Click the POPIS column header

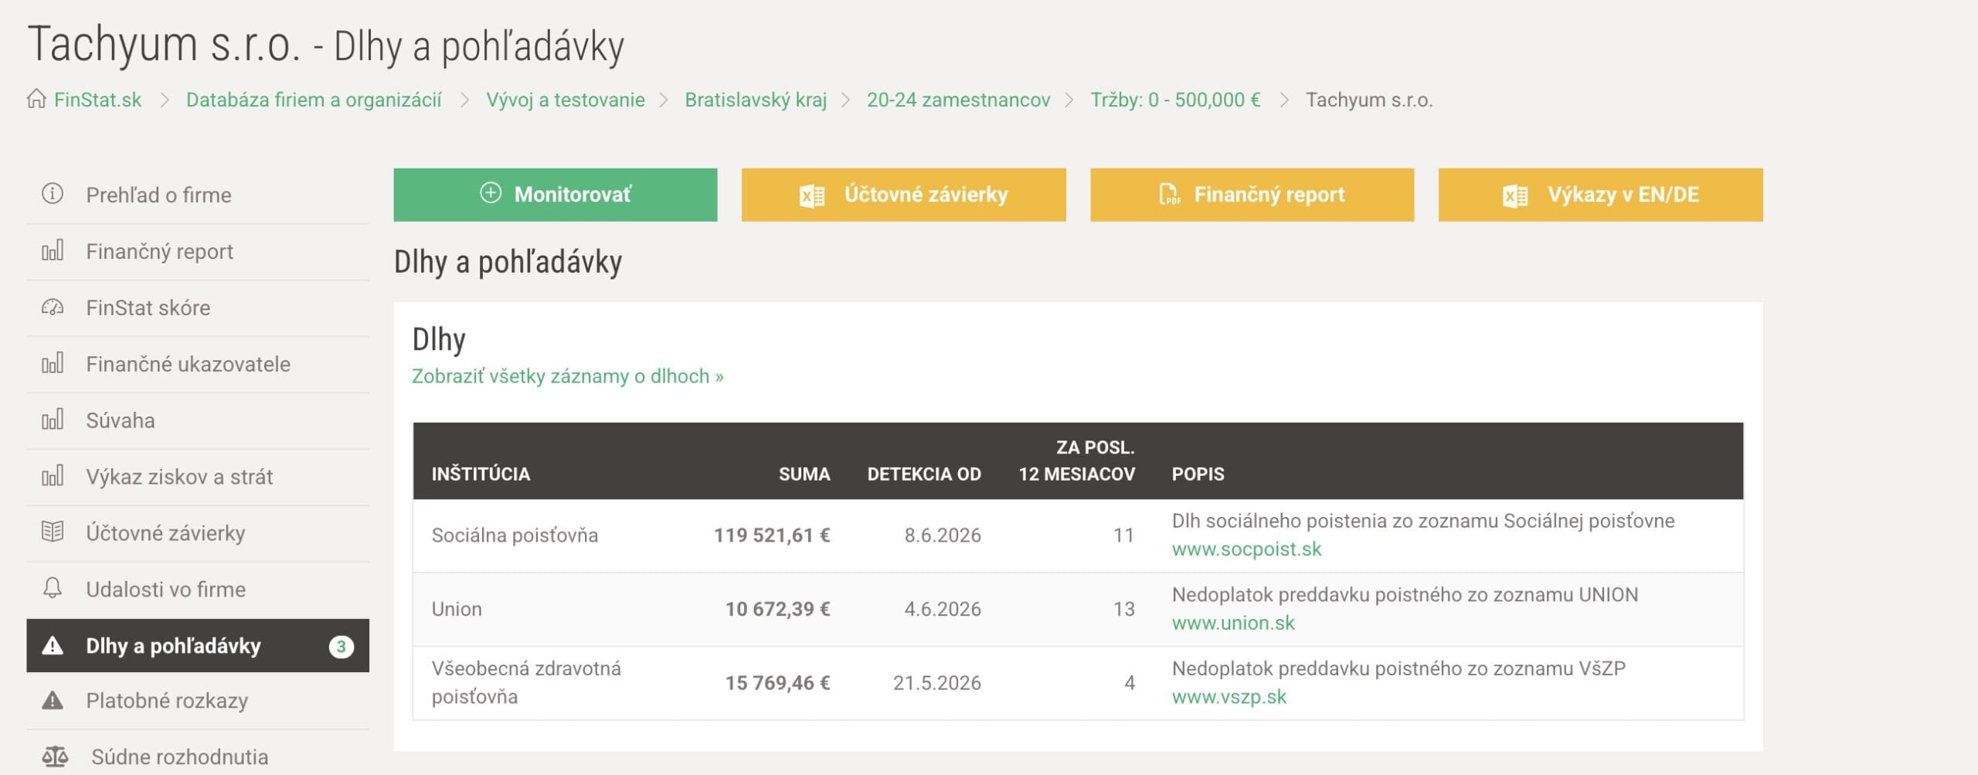tap(1198, 474)
